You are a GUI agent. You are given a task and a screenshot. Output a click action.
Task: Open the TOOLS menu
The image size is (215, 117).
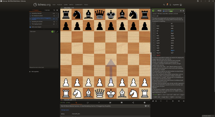click(86, 5)
